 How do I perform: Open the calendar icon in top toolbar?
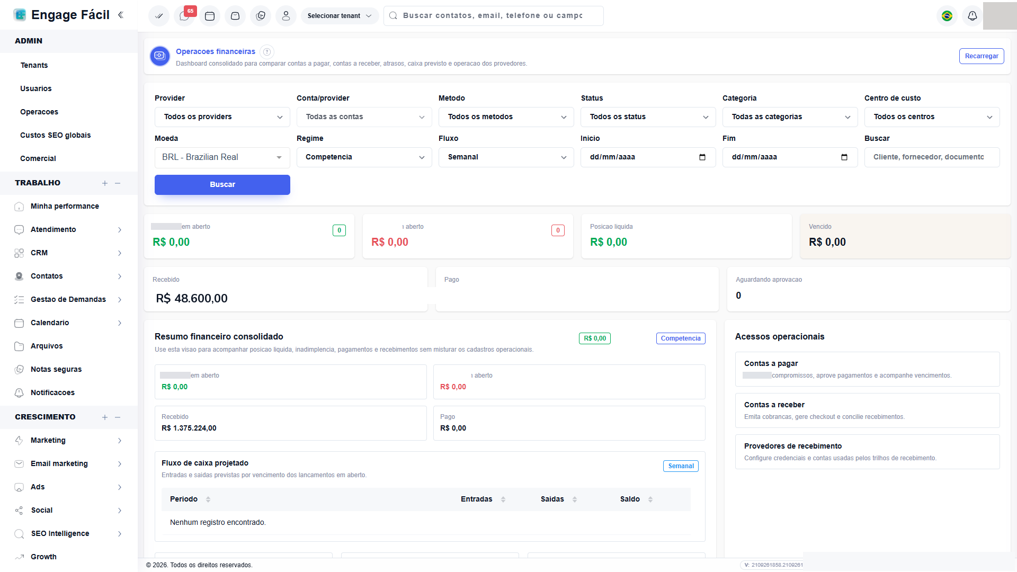pyautogui.click(x=210, y=16)
